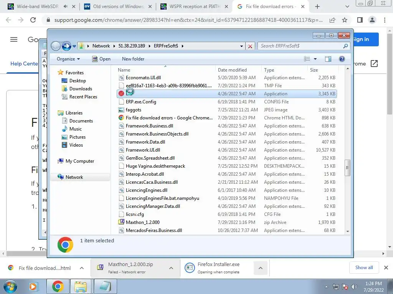Image resolution: width=393 pixels, height=294 pixels.
Task: Click 51.38.239.189 in the address breadcrumb
Action: pos(132,46)
